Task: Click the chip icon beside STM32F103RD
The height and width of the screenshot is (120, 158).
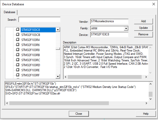Action: 18,65
